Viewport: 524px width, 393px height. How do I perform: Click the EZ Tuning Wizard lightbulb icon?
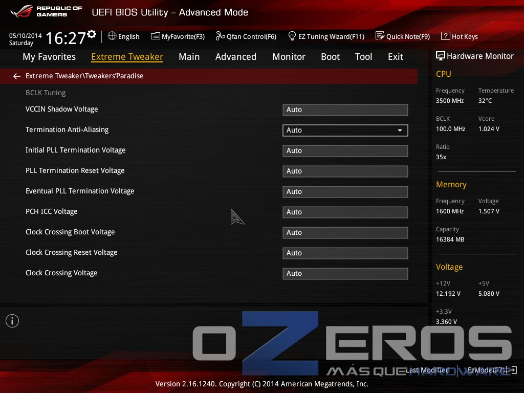point(292,36)
